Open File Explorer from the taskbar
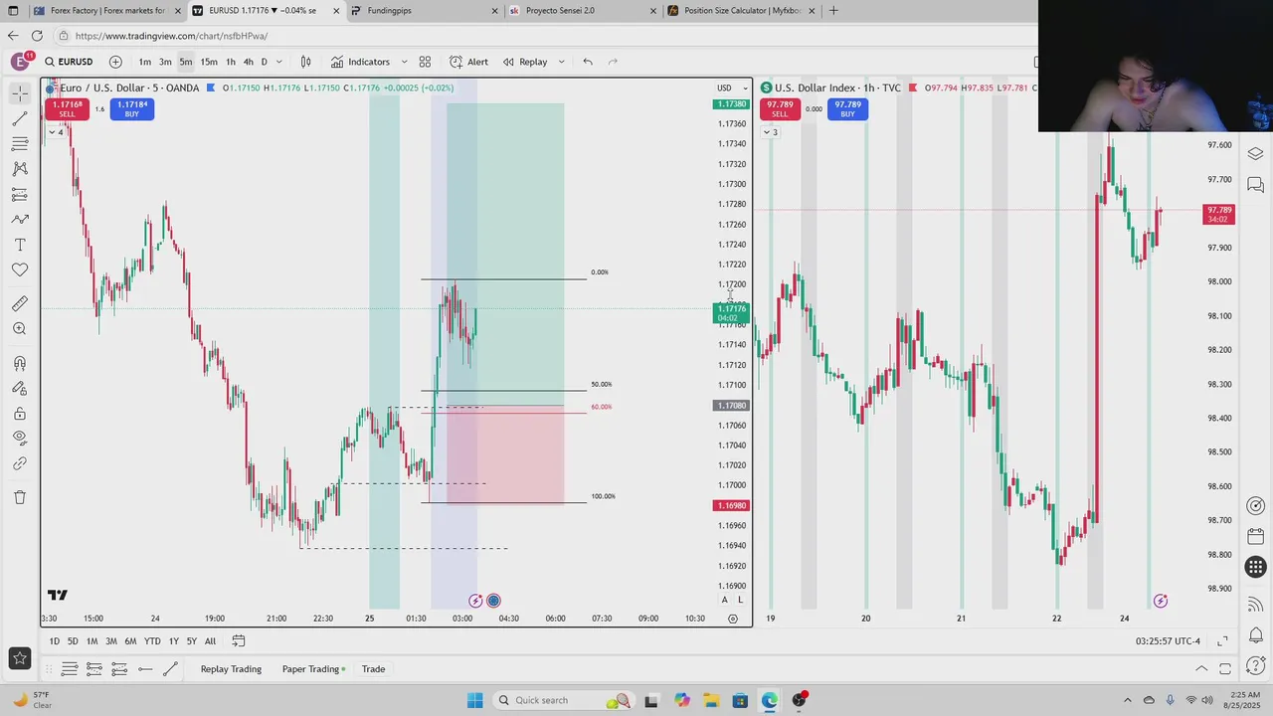The height and width of the screenshot is (716, 1273). coord(711,700)
